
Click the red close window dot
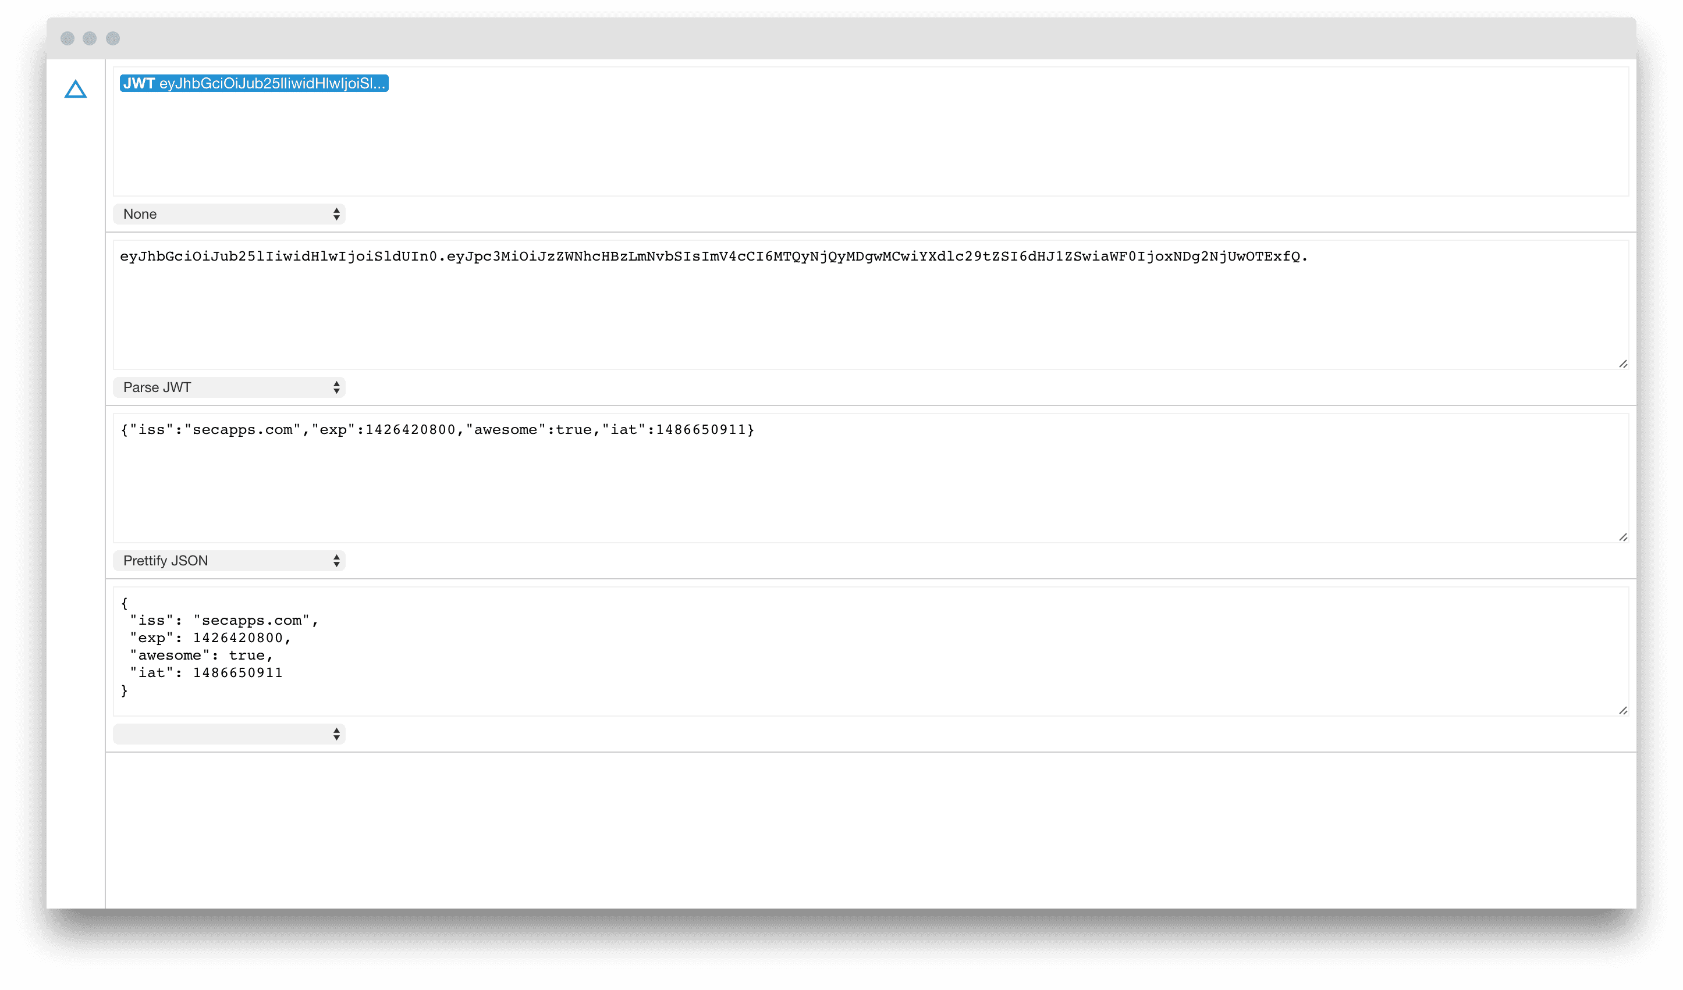[68, 39]
